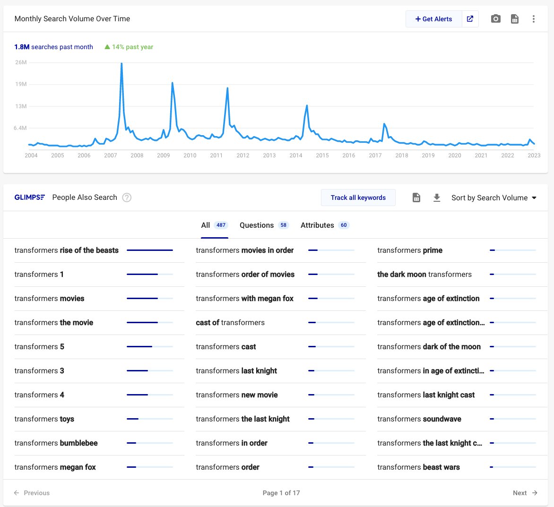554x507 pixels.
Task: Select keyword transformers 5
Action: (39, 347)
